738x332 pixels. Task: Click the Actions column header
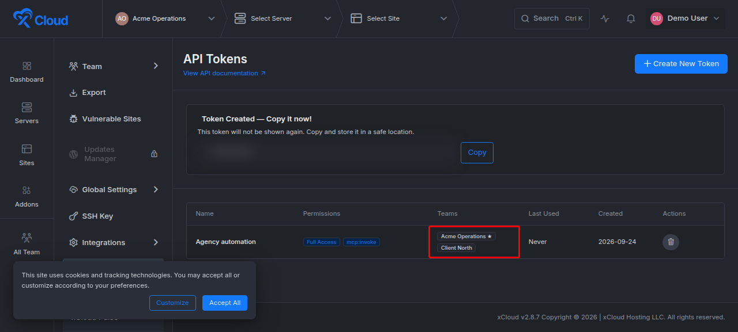coord(674,213)
